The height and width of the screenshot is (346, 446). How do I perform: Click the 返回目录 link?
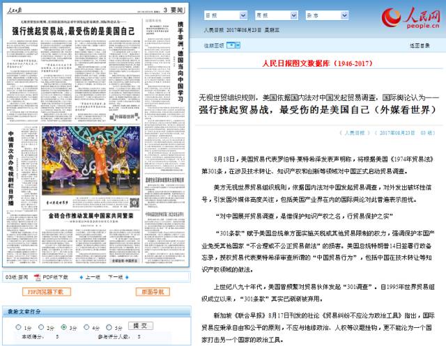420,45
